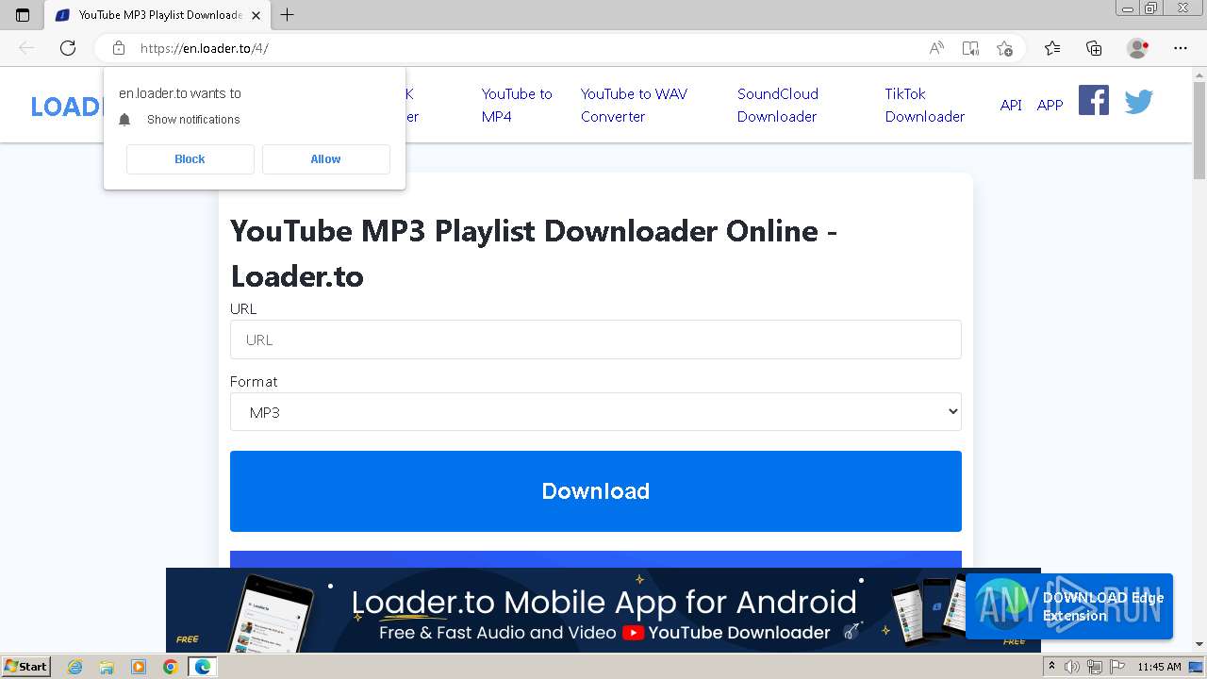
Task: Block notifications from en.loader.to
Action: point(190,159)
